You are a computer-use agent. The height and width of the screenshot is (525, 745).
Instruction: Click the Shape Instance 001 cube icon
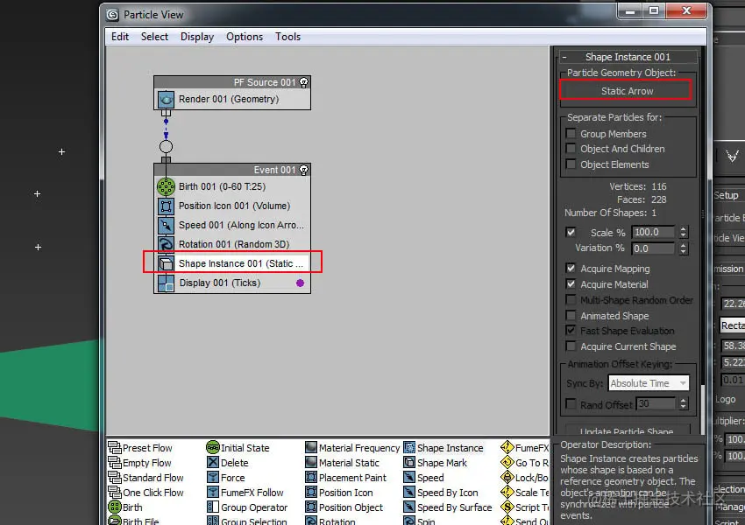coord(166,263)
